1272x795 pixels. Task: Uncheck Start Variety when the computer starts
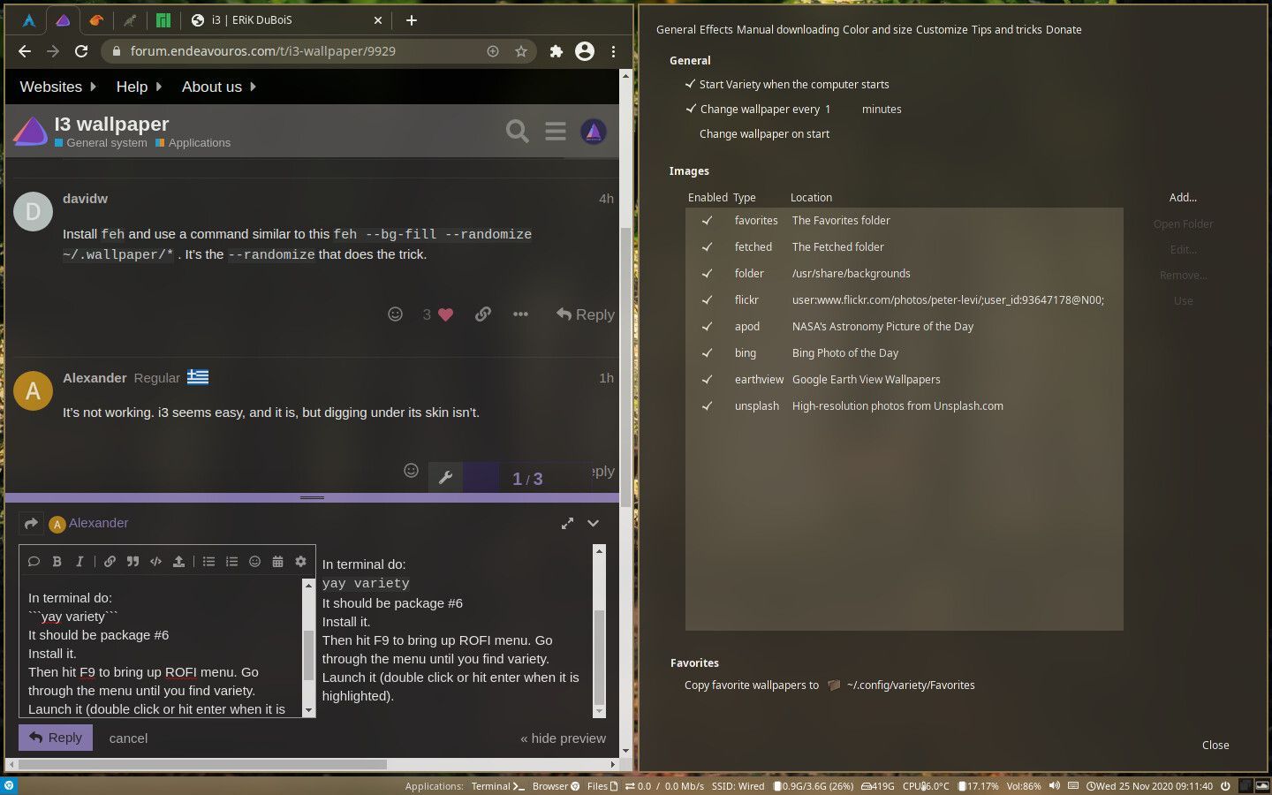[690, 84]
